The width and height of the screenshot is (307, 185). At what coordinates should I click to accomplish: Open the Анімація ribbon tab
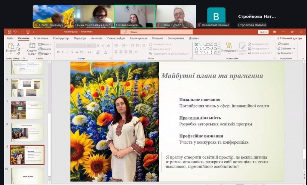tap(97, 38)
